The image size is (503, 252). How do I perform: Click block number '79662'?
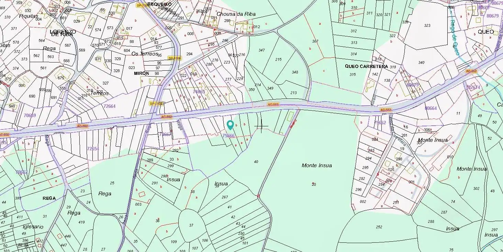pyautogui.click(x=380, y=123)
